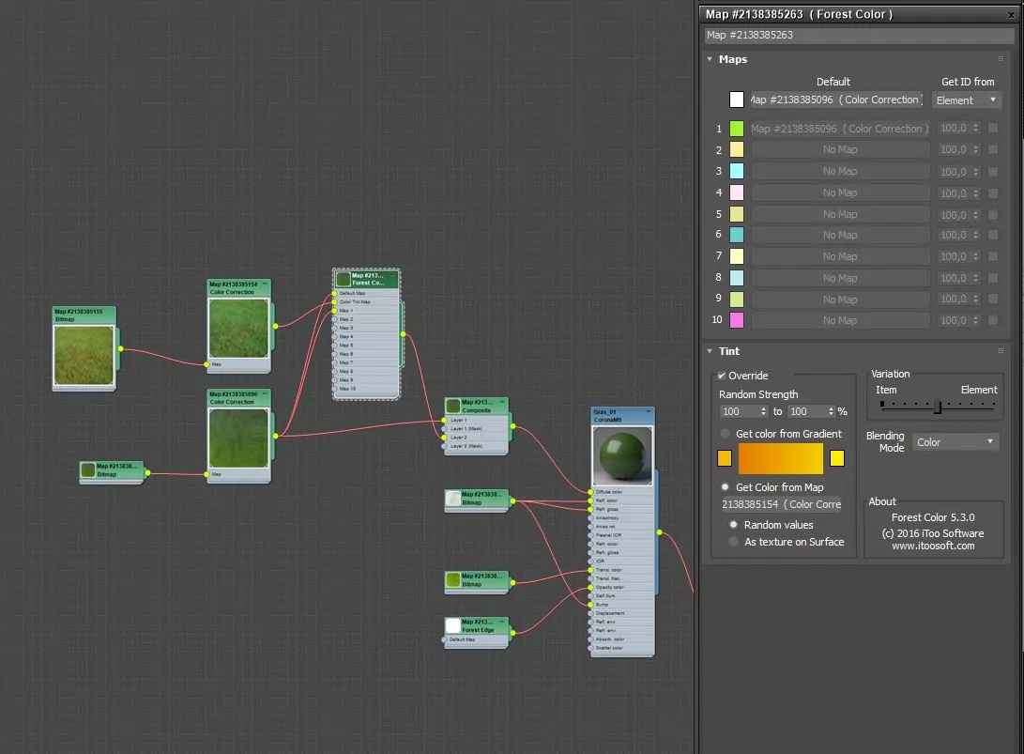This screenshot has width=1024, height=754.
Task: Click the Composite node preview icon
Action: point(453,407)
